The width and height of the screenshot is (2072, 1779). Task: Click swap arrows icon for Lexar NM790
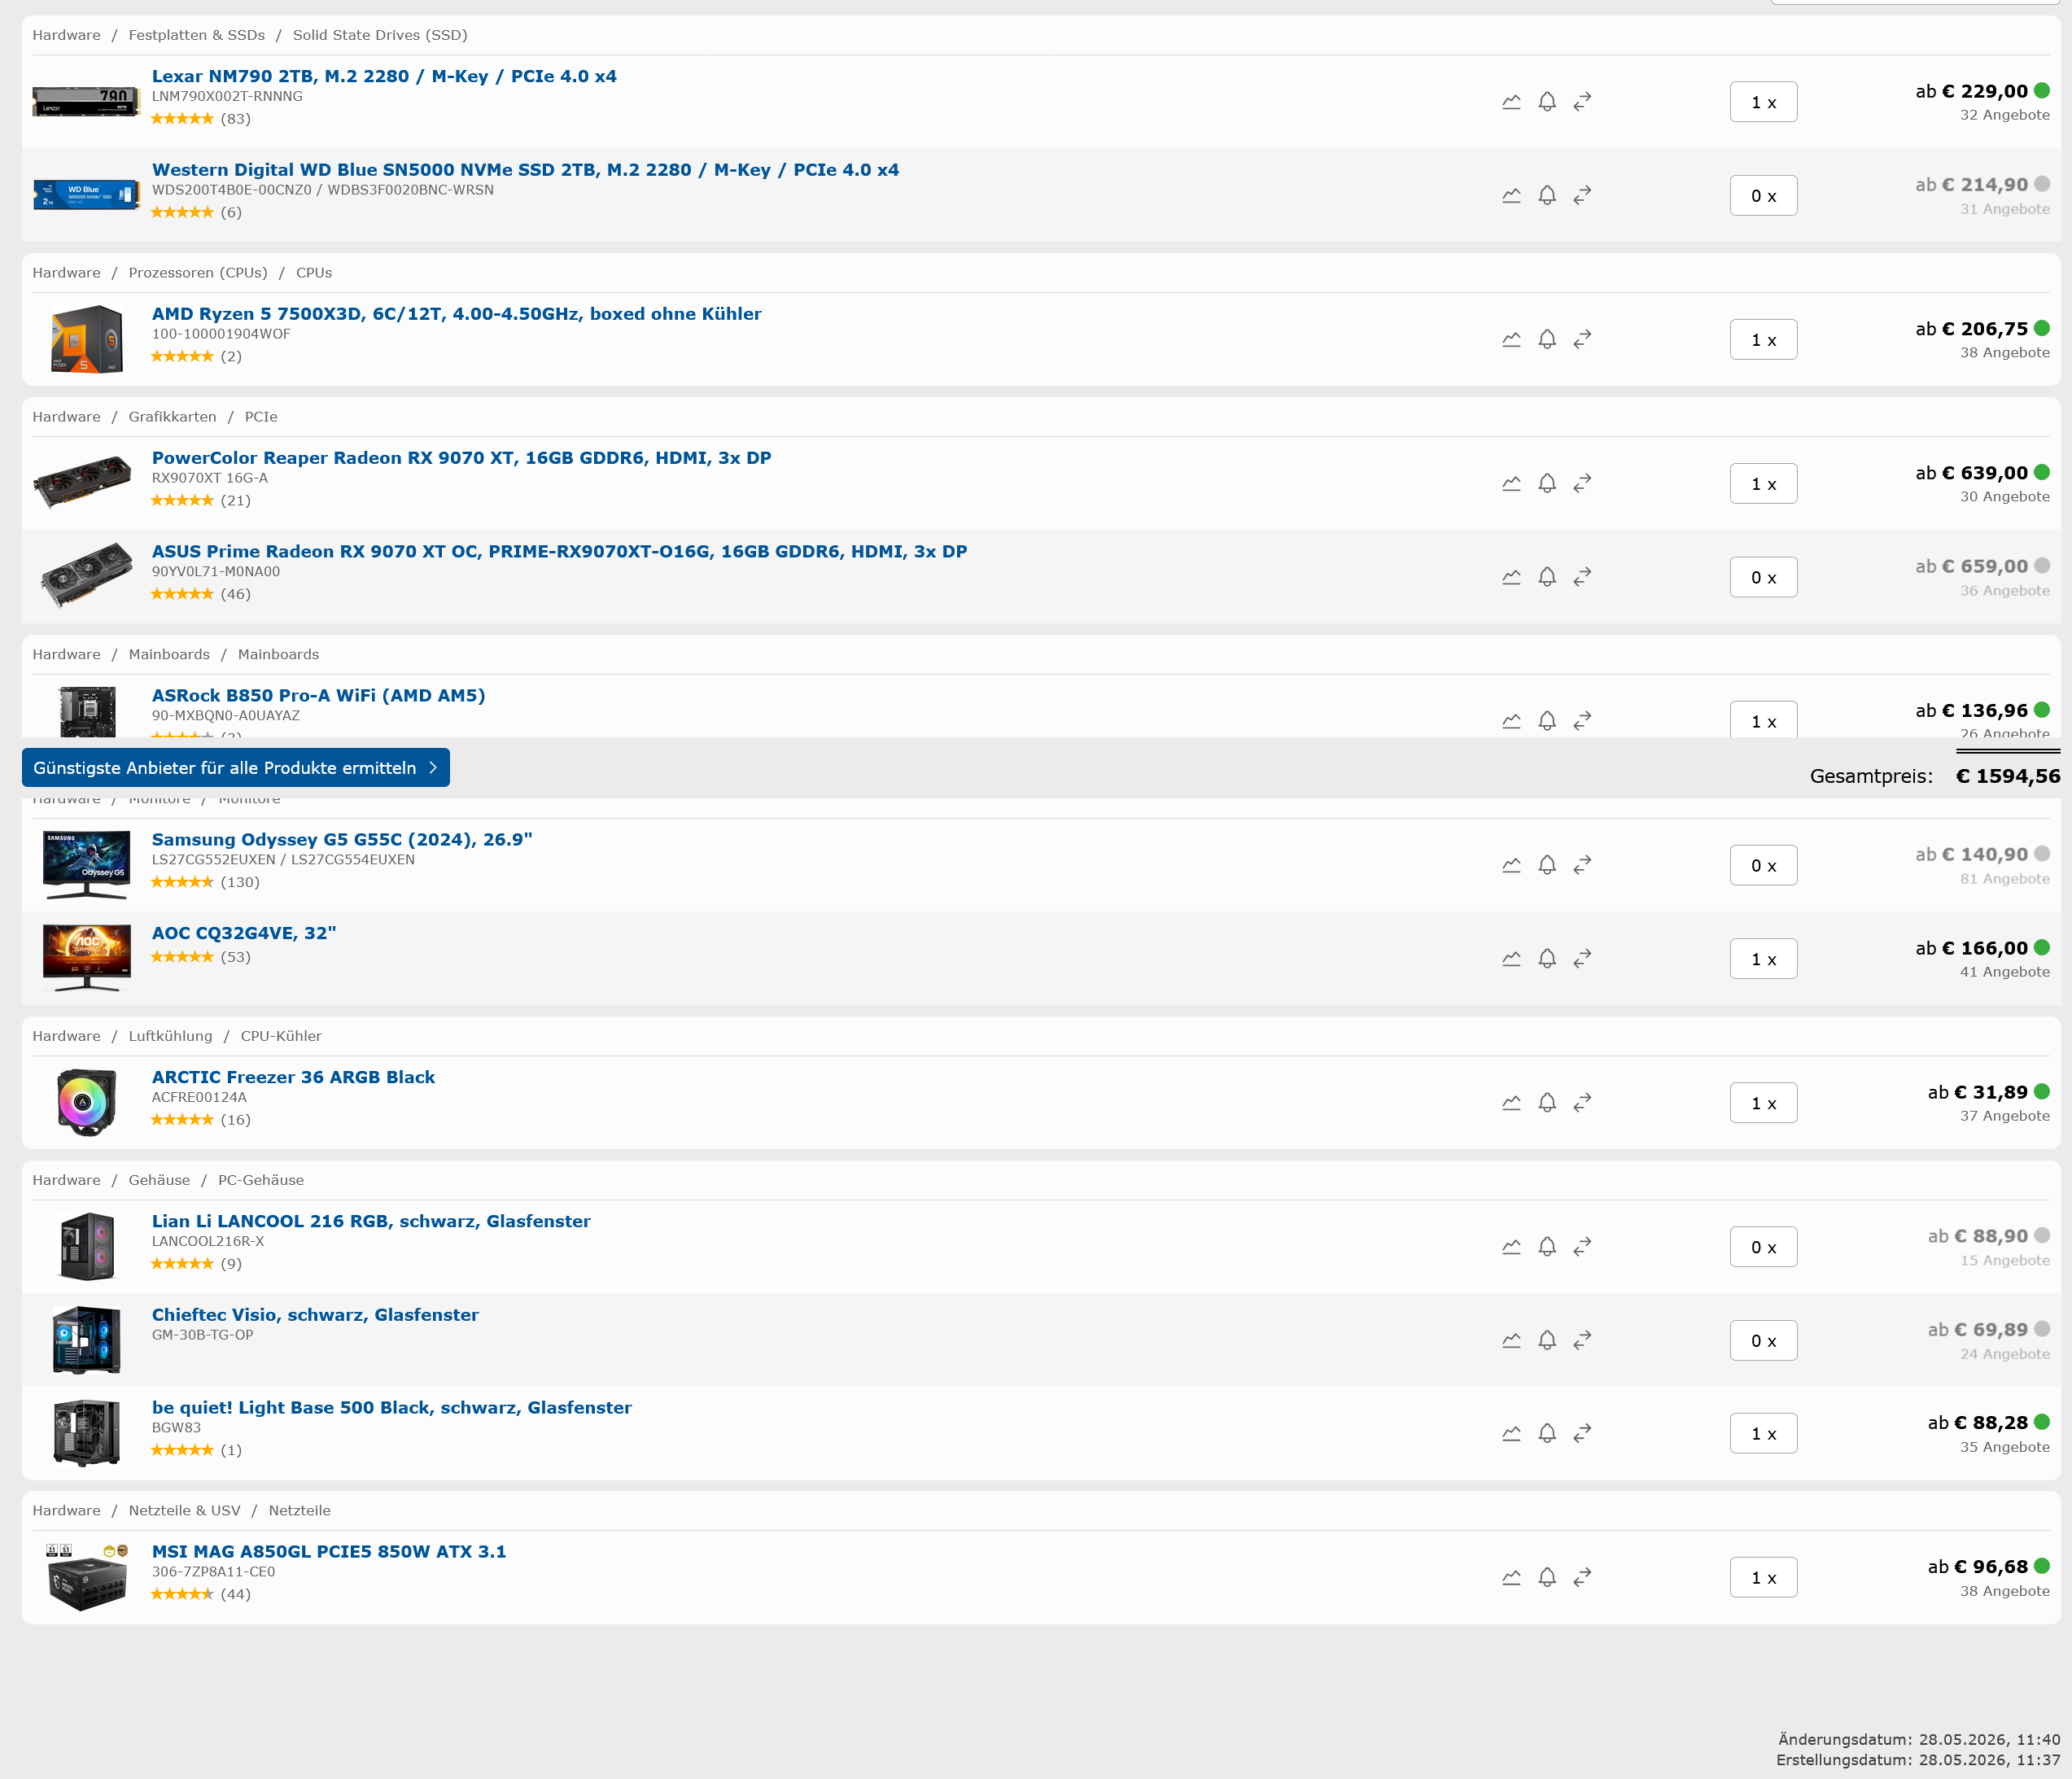click(1582, 102)
